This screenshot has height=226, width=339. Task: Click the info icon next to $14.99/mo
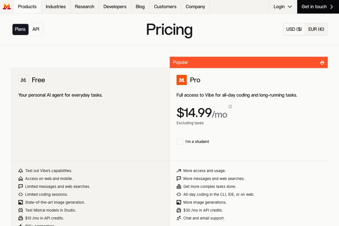coord(230,107)
